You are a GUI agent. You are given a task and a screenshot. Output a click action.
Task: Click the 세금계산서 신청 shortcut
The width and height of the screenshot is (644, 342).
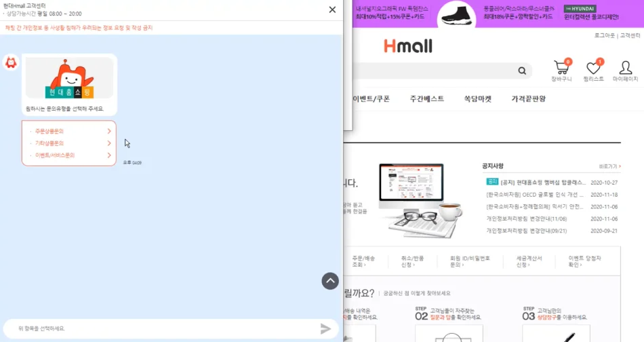529,261
